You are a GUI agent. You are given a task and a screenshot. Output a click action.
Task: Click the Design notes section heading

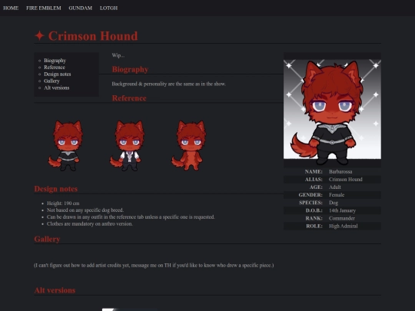56,189
